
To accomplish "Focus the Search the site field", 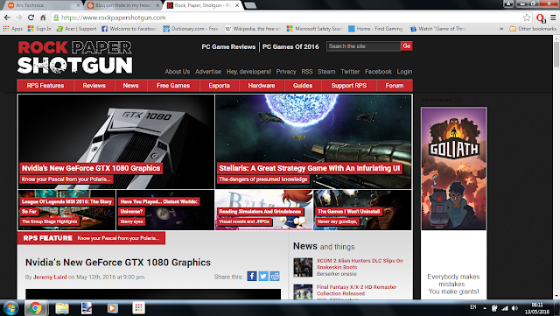I will pos(363,46).
